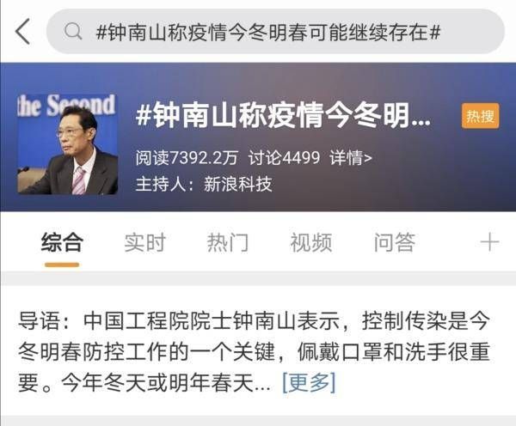
Task: Select the 视频 tab
Action: pos(311,242)
